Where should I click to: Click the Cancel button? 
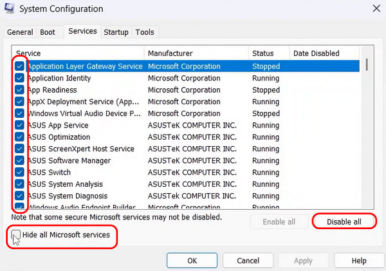[248, 261]
